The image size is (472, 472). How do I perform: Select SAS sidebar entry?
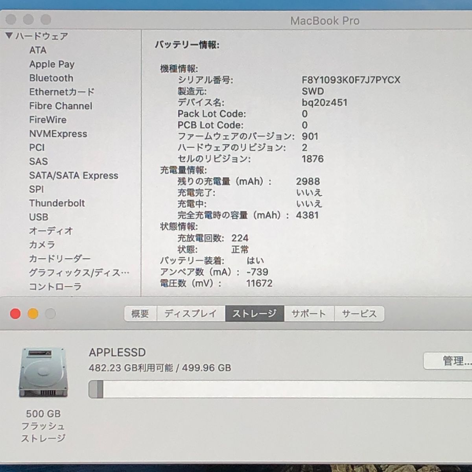coord(38,161)
